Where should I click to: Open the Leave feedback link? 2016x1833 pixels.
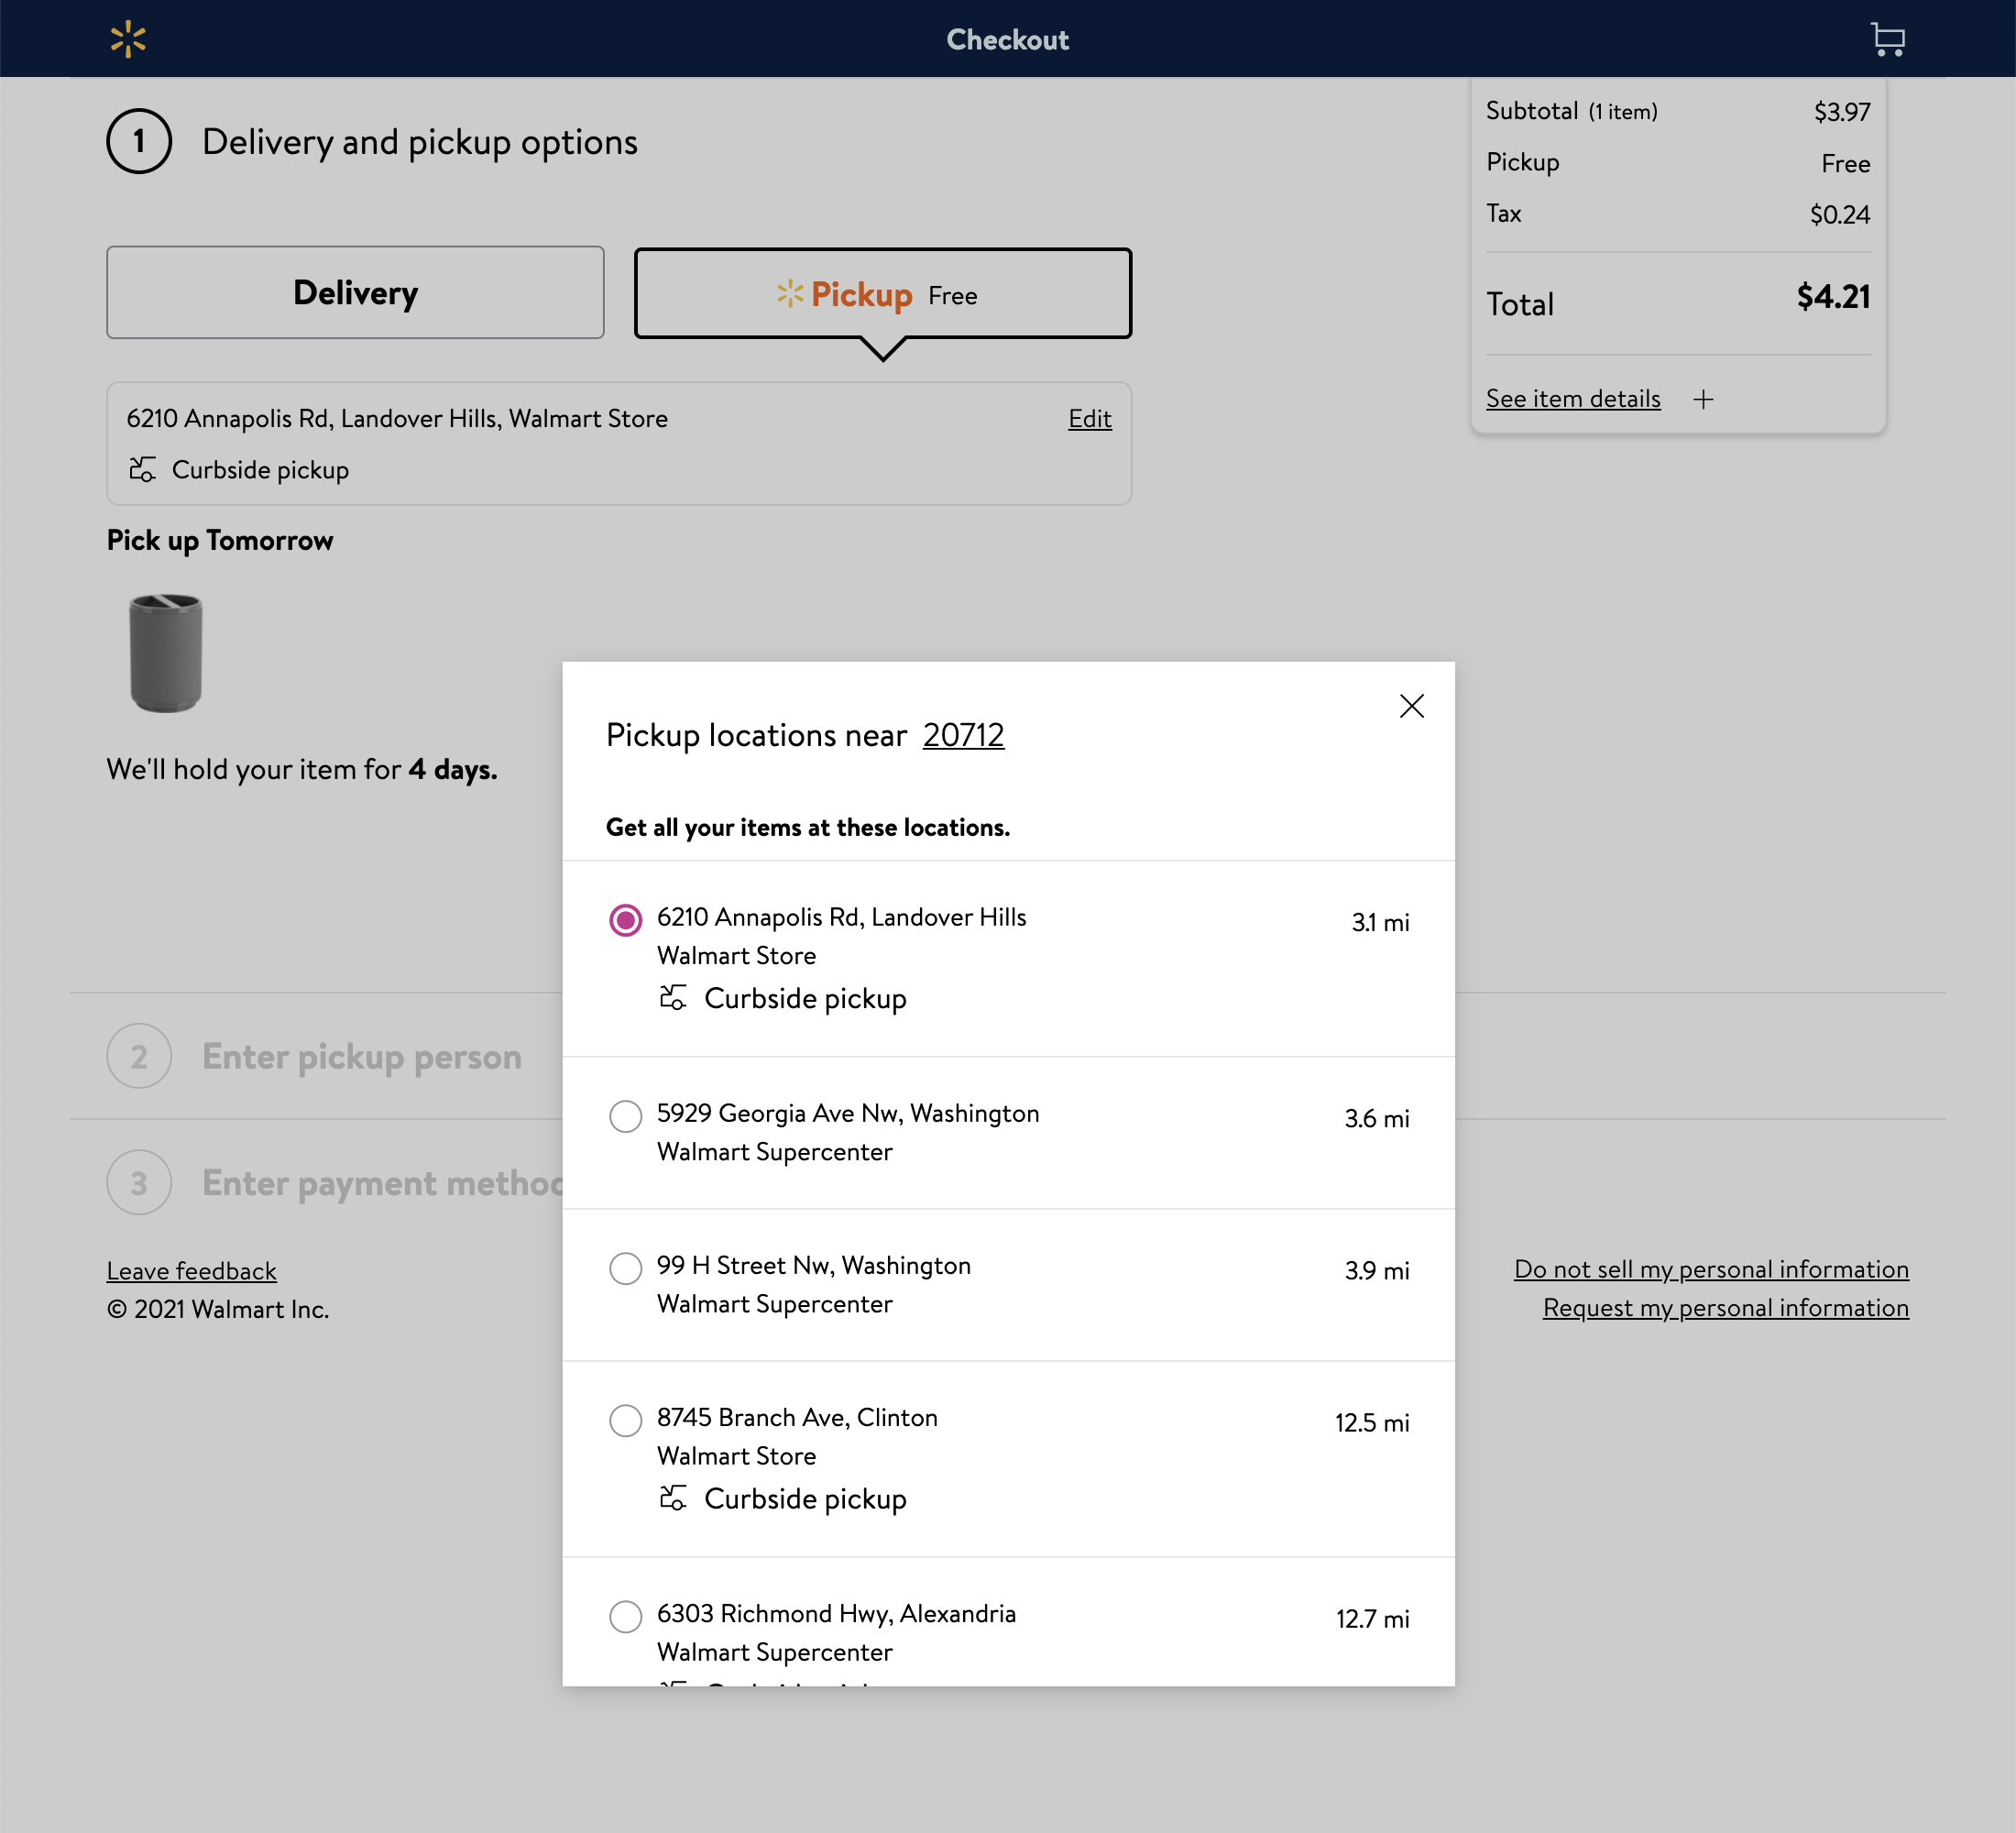[191, 1270]
